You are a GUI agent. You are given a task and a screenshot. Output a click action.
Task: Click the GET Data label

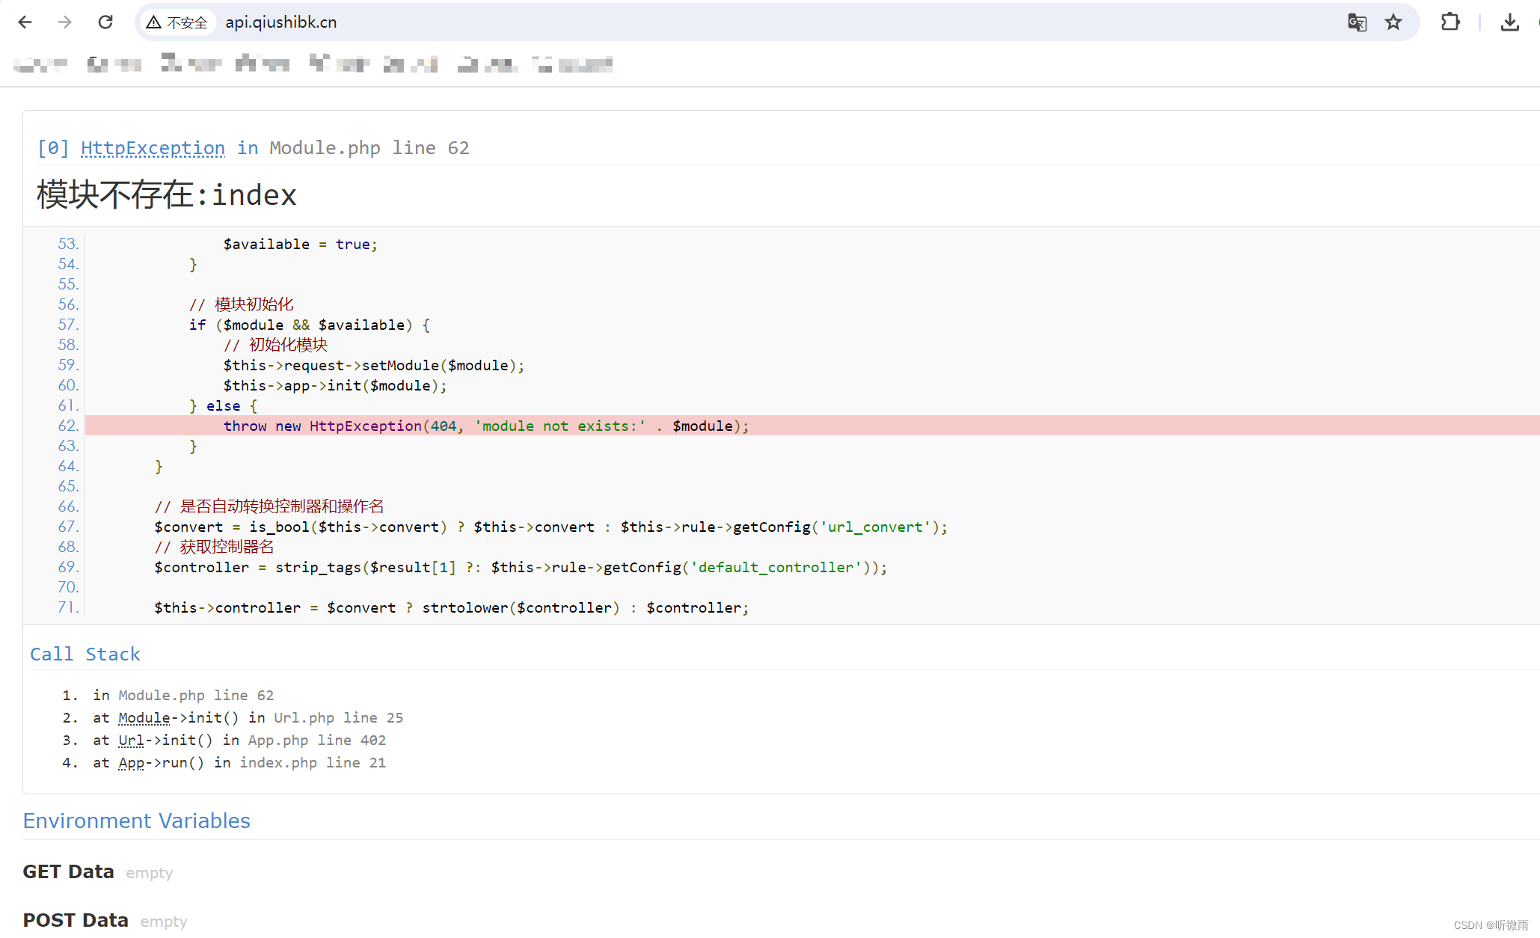(69, 872)
